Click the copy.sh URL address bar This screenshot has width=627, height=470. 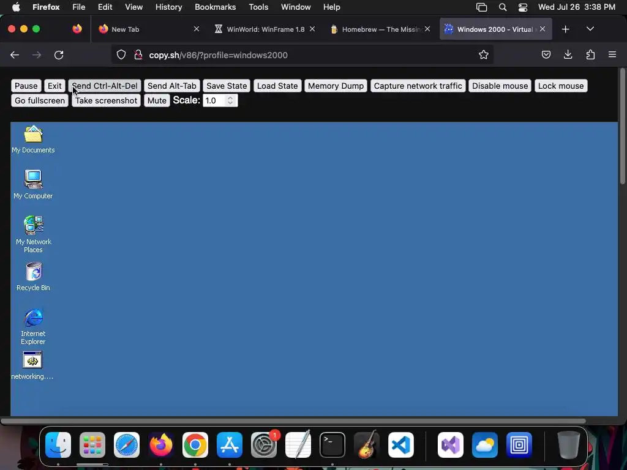[302, 55]
